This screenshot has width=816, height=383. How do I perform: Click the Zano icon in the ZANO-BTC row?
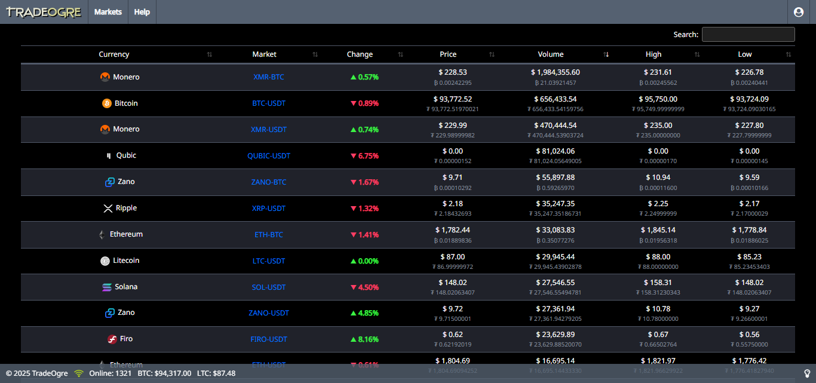pyautogui.click(x=110, y=182)
